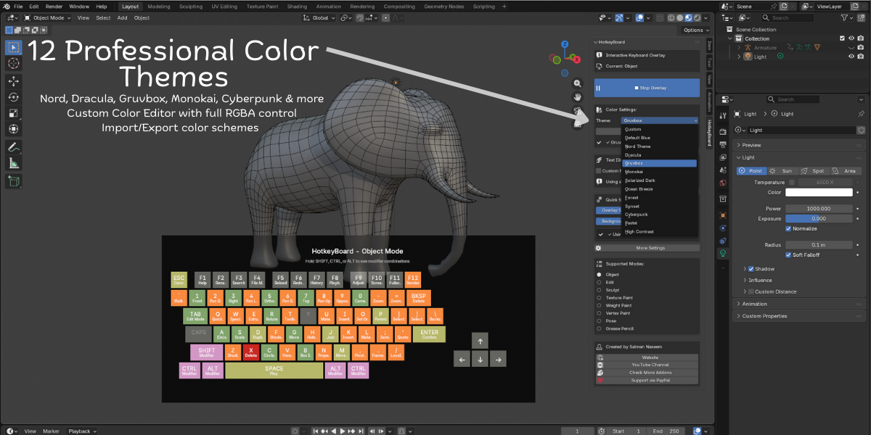
Task: Open the Output properties tab icon
Action: (722, 144)
